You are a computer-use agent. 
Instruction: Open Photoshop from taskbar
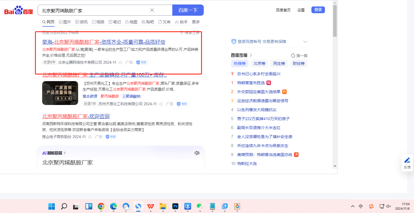(175, 207)
